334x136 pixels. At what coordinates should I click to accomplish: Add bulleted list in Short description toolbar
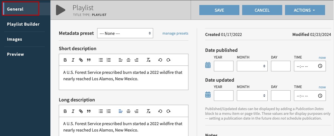point(101,60)
